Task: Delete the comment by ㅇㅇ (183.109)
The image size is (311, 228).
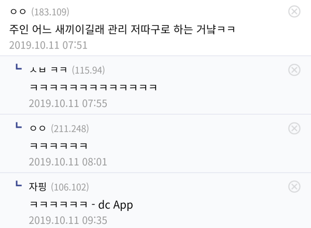Action: pos(294,12)
